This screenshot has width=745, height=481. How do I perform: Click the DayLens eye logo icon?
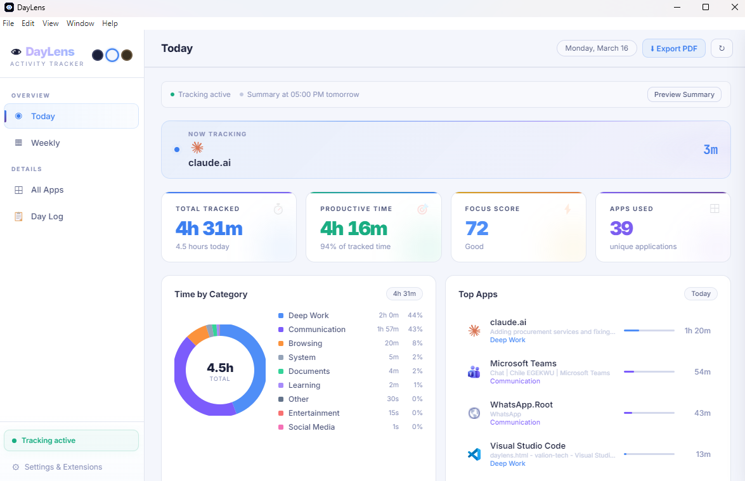tap(16, 52)
